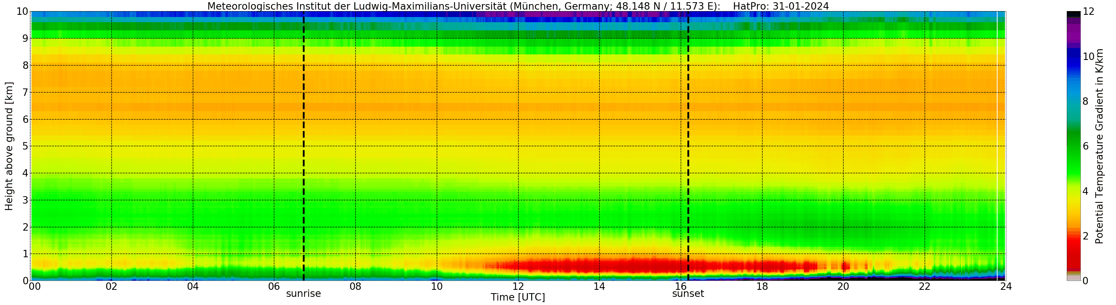This screenshot has width=1116, height=305.
Task: Click the '0' colorbar tick label
Action: pos(1085,281)
